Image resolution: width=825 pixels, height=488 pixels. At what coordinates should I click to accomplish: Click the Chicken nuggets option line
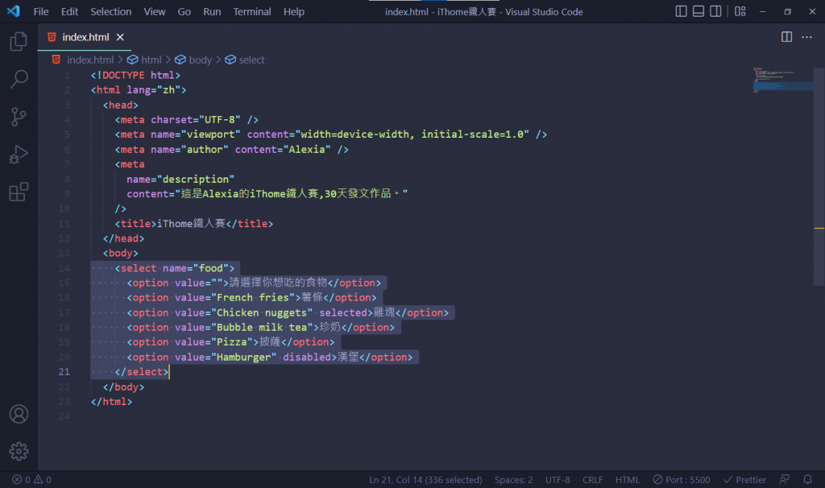pos(288,313)
